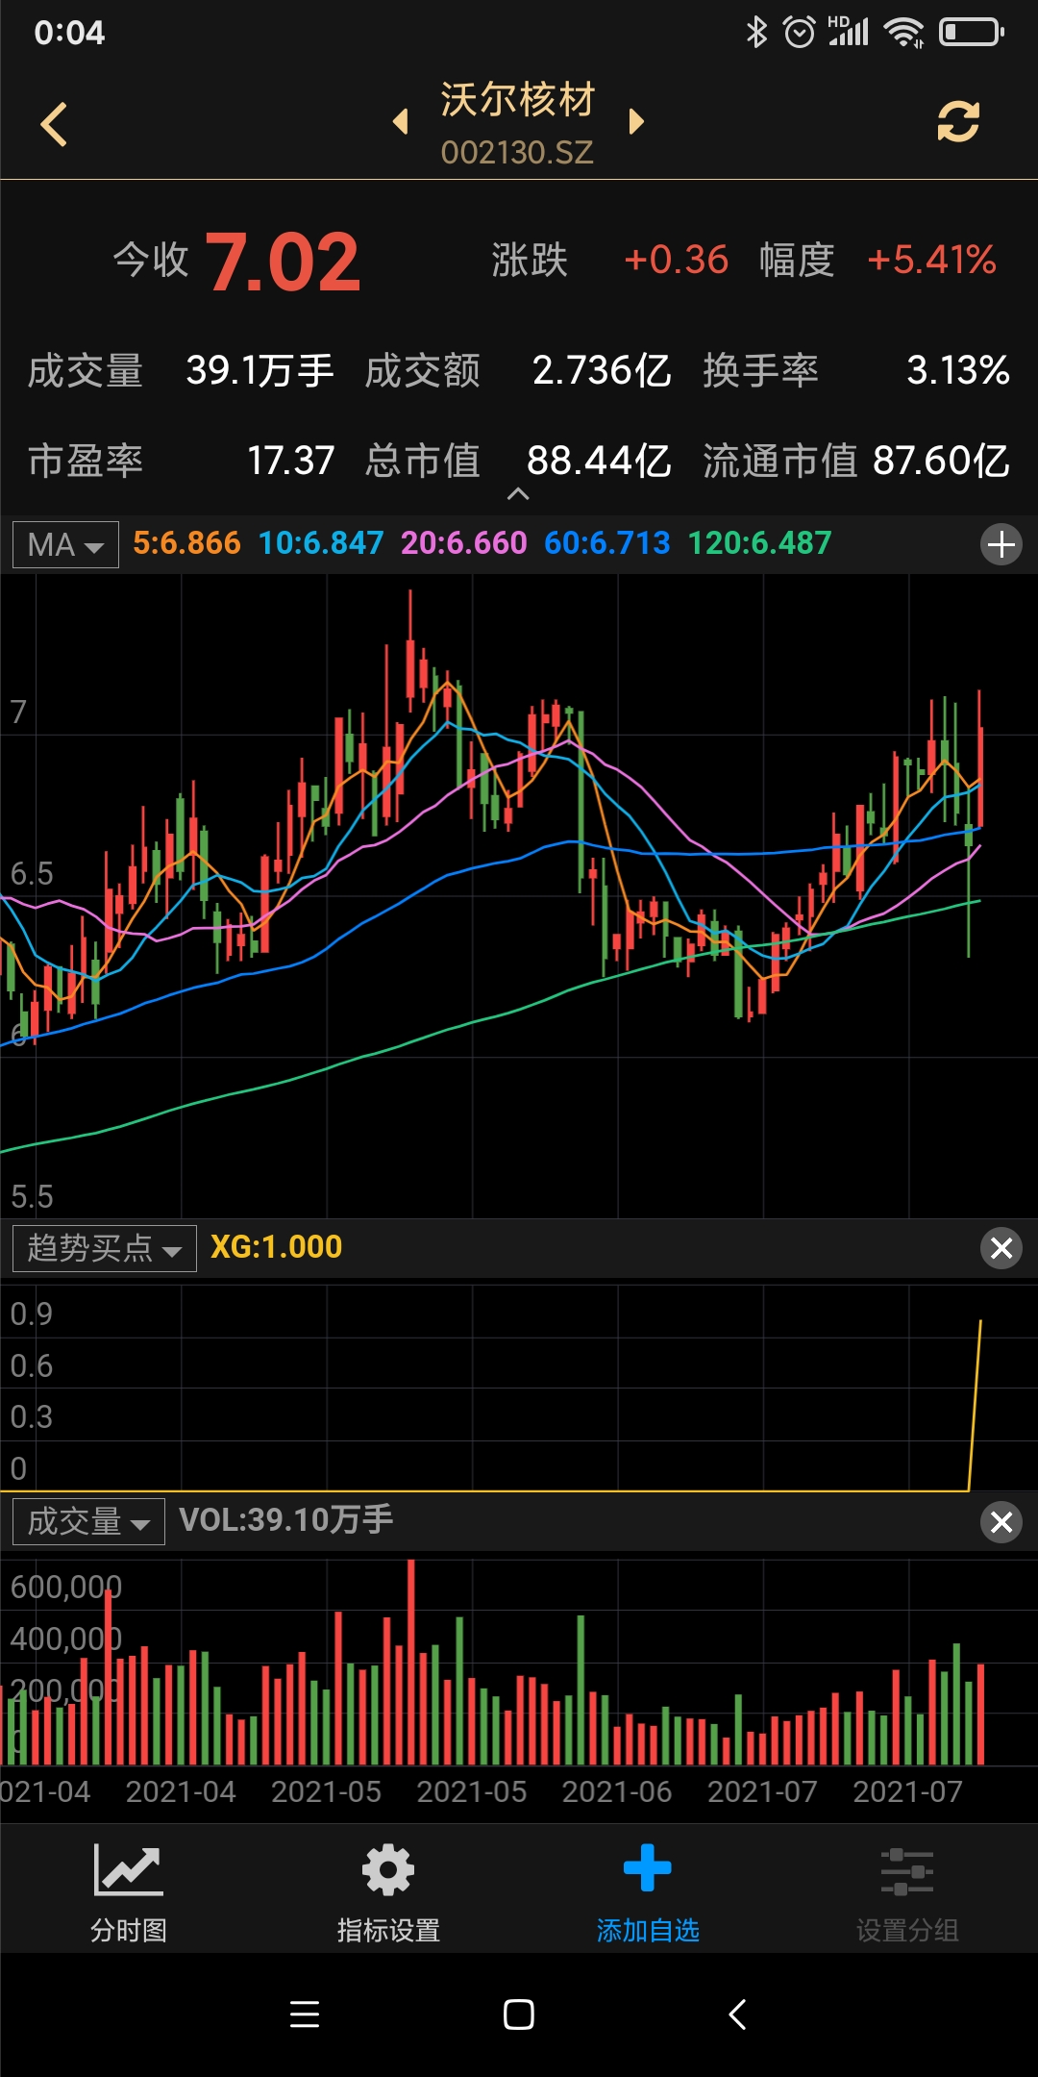This screenshot has width=1038, height=2077.
Task: Select the MA 5:6.866 legend value
Action: coord(186,543)
